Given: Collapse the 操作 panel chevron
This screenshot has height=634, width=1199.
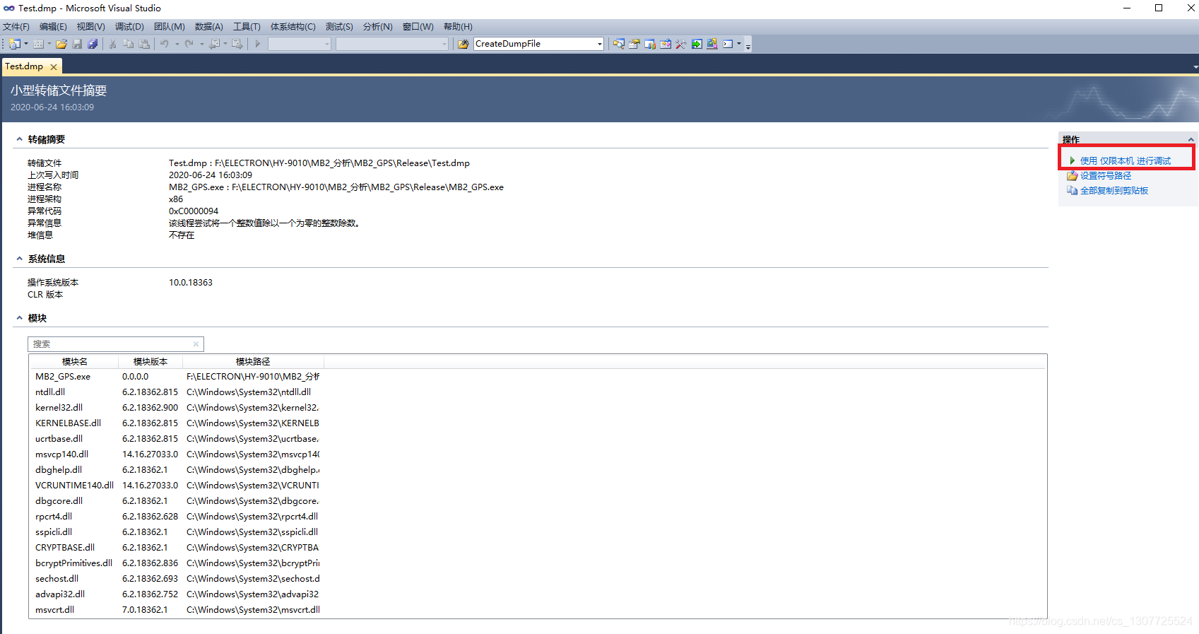Looking at the screenshot, I should (1191, 140).
